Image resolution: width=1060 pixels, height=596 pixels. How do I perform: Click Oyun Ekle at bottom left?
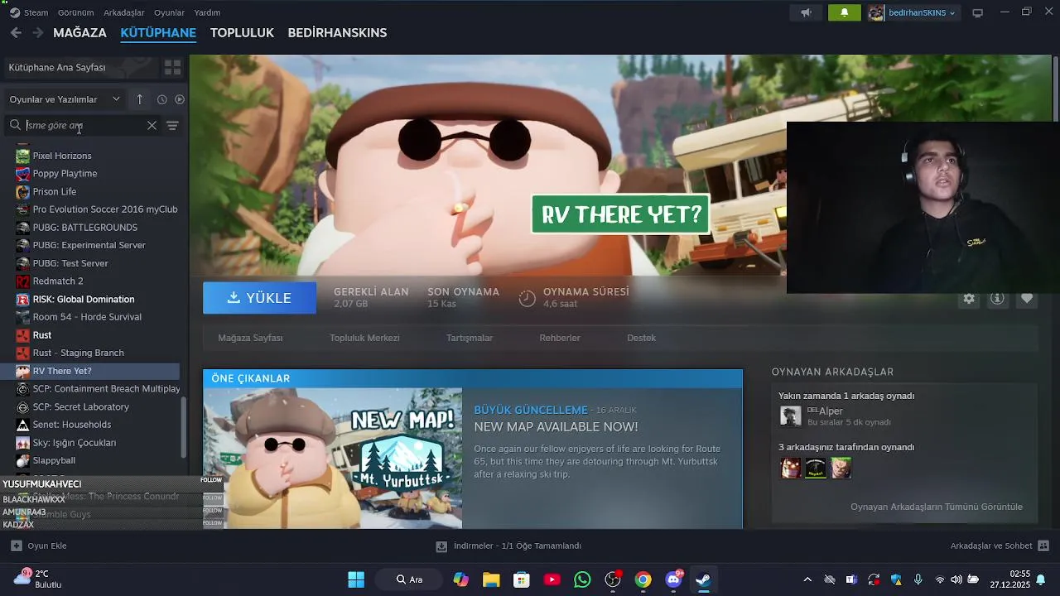tap(39, 546)
